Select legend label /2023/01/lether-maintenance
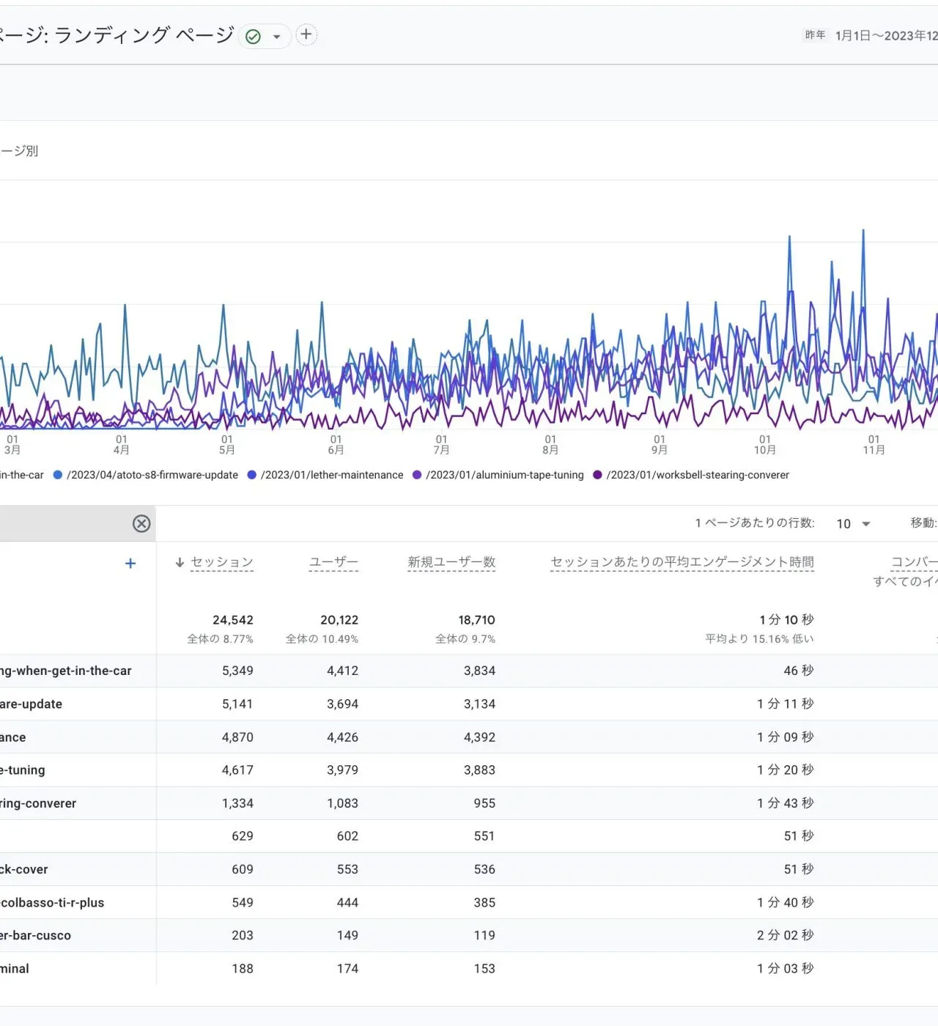938x1026 pixels. point(332,475)
